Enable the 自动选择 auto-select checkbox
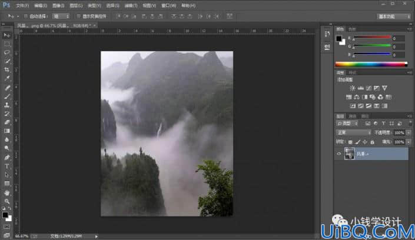The width and height of the screenshot is (415, 240). pos(26,16)
